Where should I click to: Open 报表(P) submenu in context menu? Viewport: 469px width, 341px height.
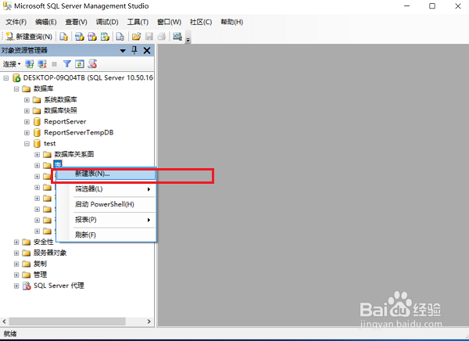pos(106,220)
